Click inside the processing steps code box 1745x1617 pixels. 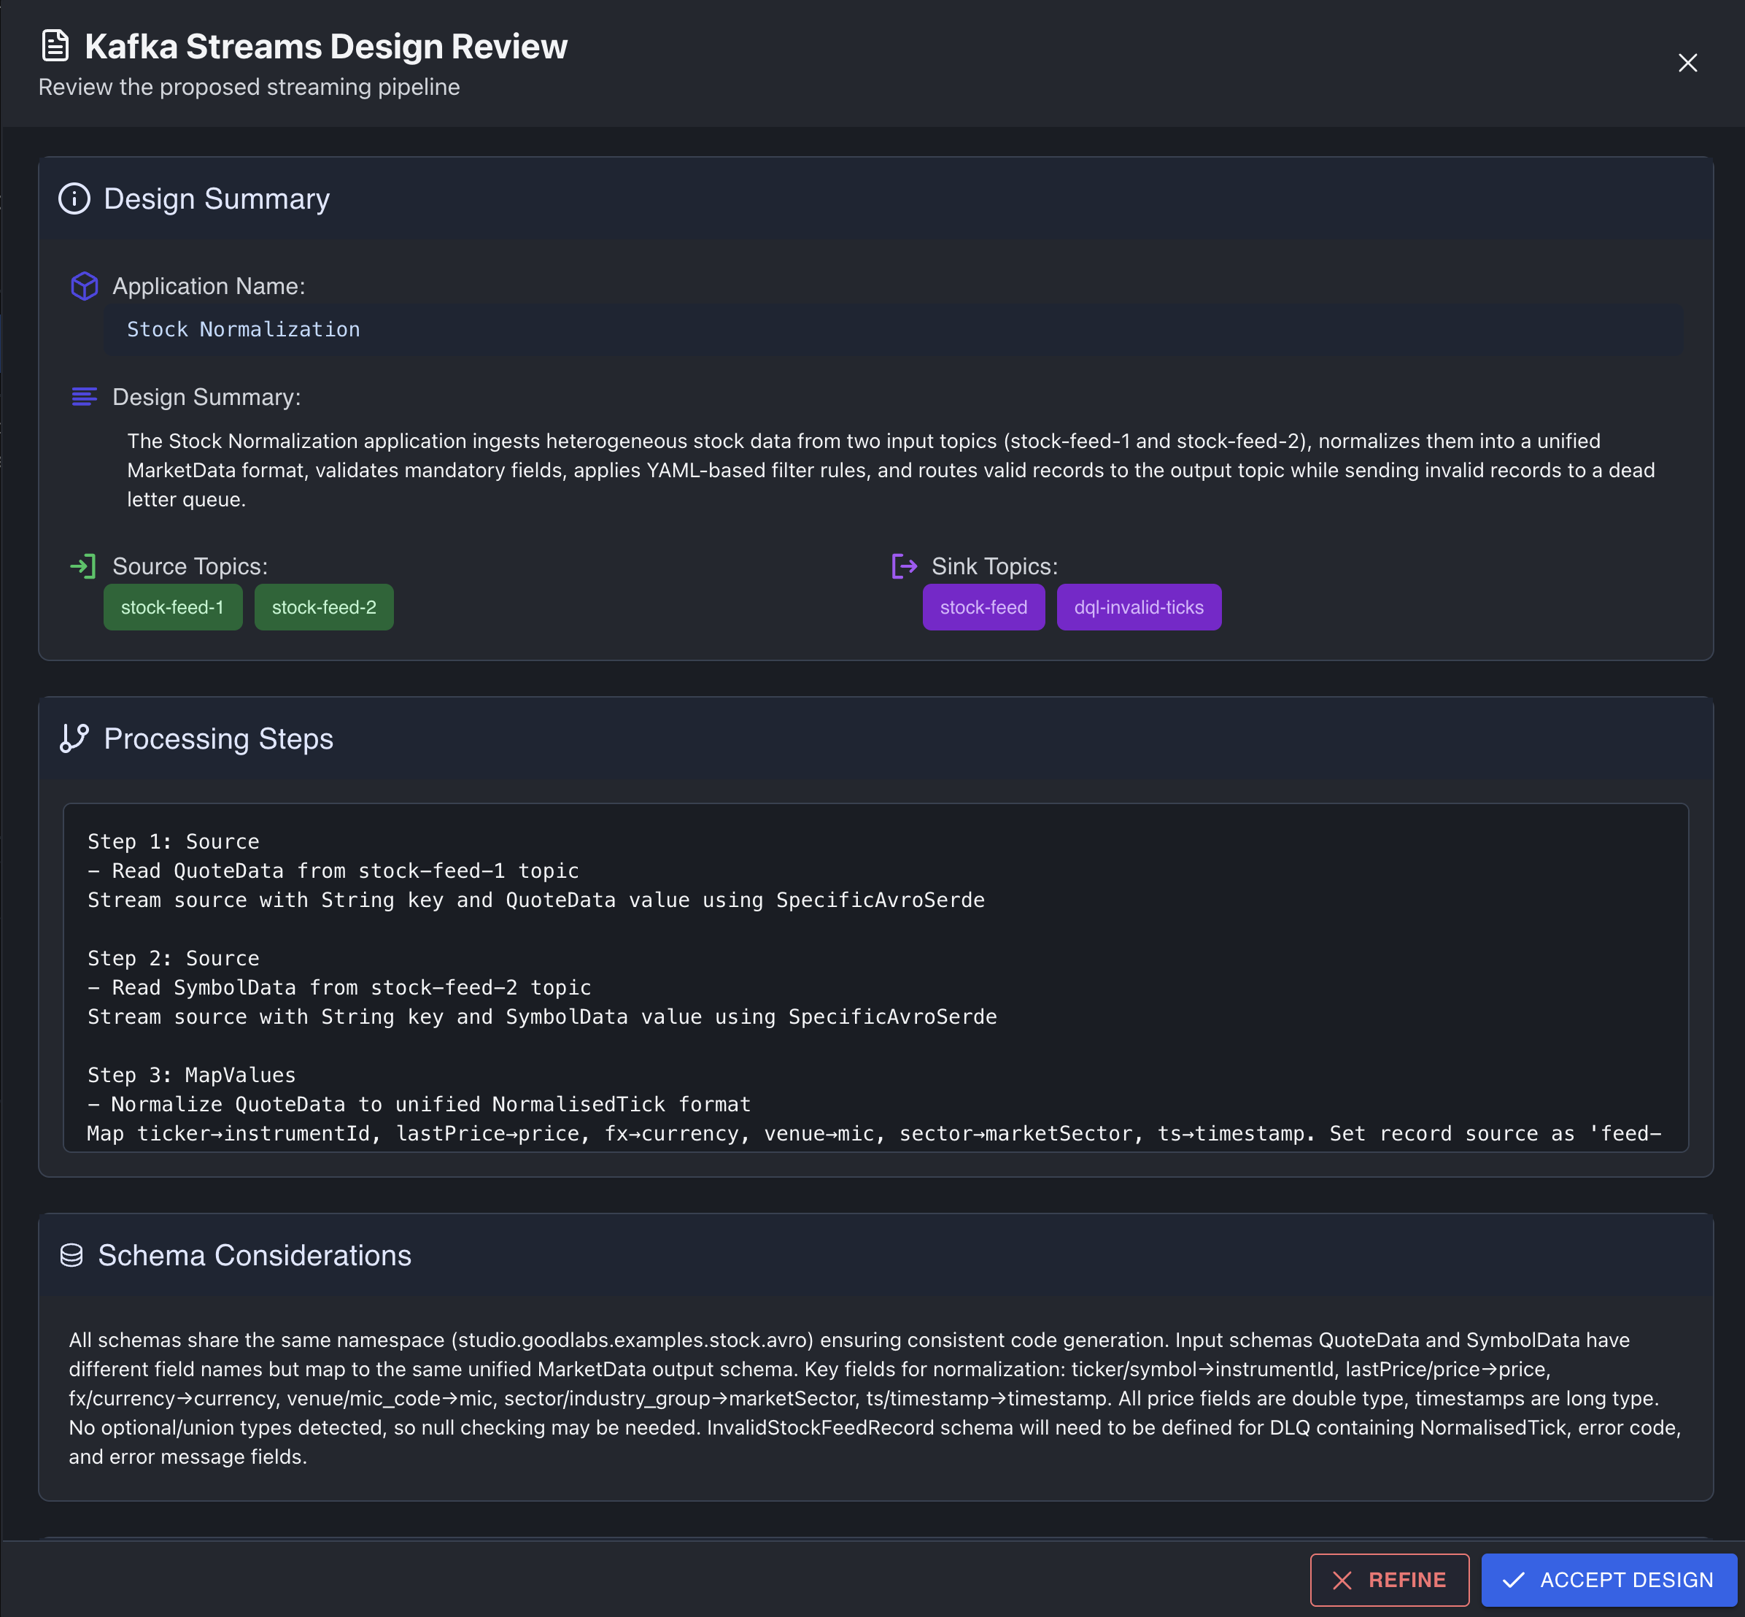pyautogui.click(x=875, y=976)
